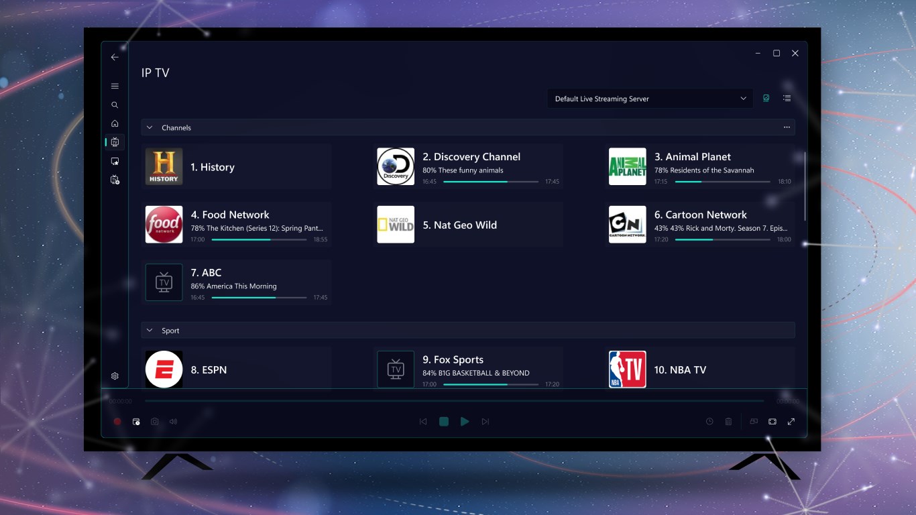
Task: Click 'Residents of the Savannah' program text
Action: pyautogui.click(x=712, y=170)
